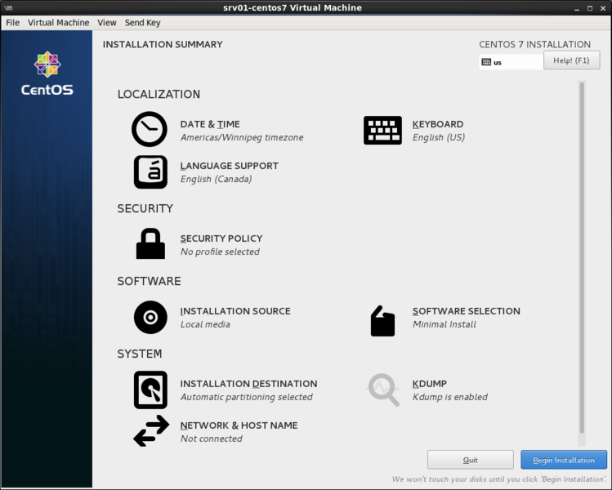
Task: Click the Software Selection package icon
Action: click(382, 321)
